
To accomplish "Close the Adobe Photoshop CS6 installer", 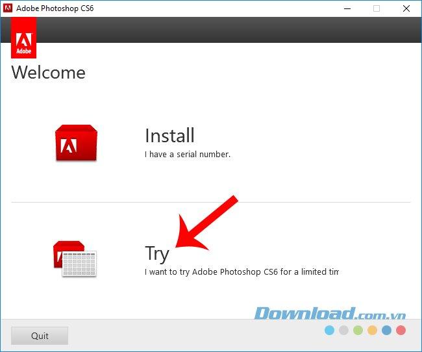I will (x=406, y=8).
